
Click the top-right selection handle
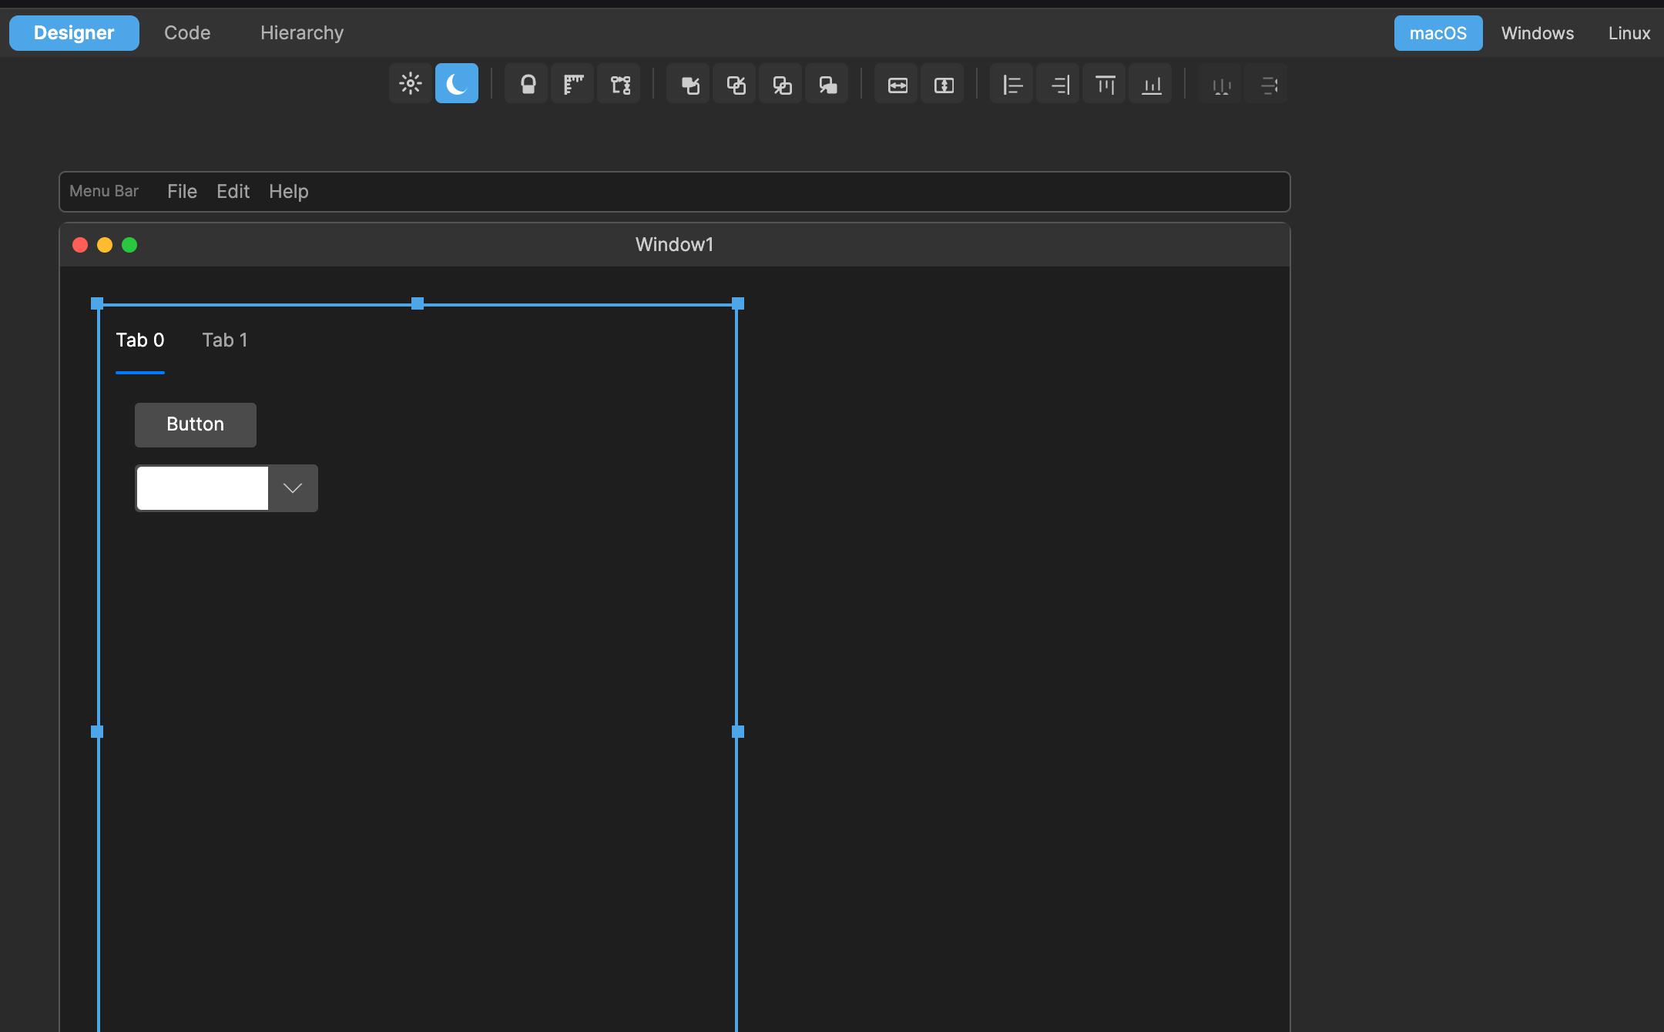738,303
